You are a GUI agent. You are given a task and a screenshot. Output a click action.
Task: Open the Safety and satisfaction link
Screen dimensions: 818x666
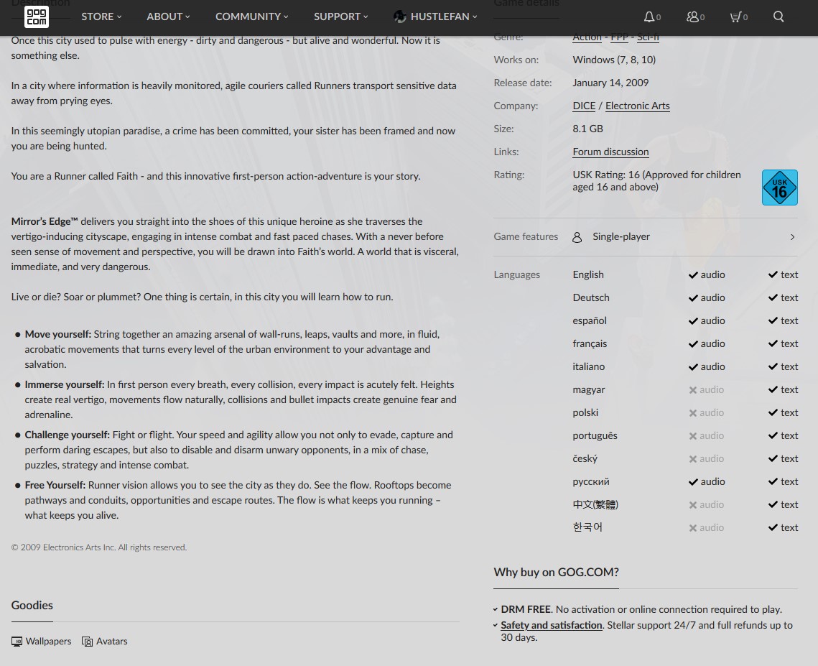pos(551,625)
